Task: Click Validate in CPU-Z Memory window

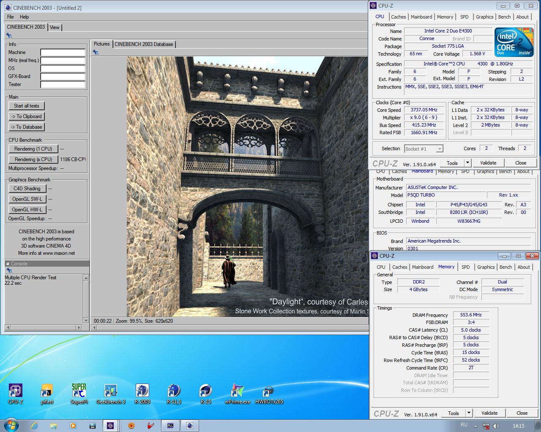Action: [x=489, y=413]
